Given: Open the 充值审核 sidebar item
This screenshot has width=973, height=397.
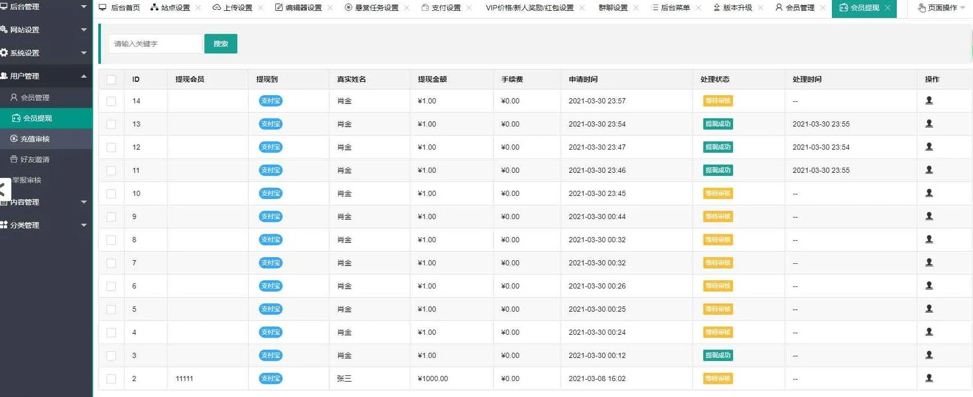Looking at the screenshot, I should pyautogui.click(x=35, y=139).
